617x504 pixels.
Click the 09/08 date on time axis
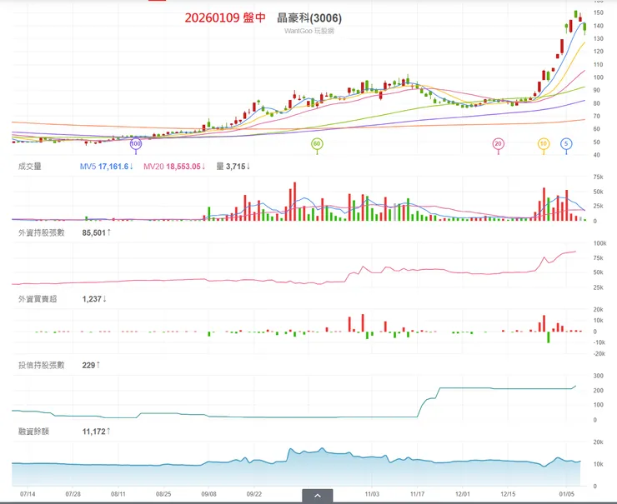tap(208, 494)
